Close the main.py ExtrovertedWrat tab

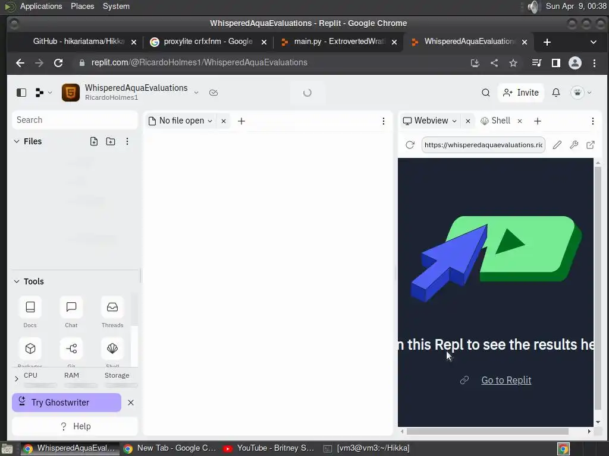(394, 42)
